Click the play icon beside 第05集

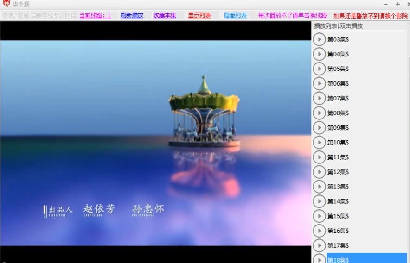pyautogui.click(x=319, y=69)
